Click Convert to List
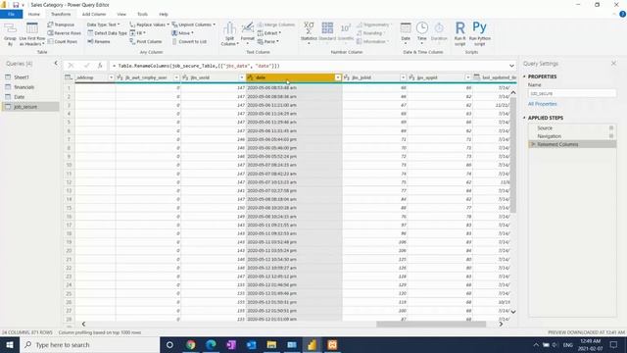The height and width of the screenshot is (353, 627). coord(189,41)
